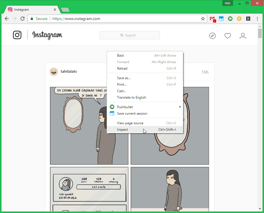Open the Gmail extension icon
The height and width of the screenshot is (213, 264).
point(213,19)
